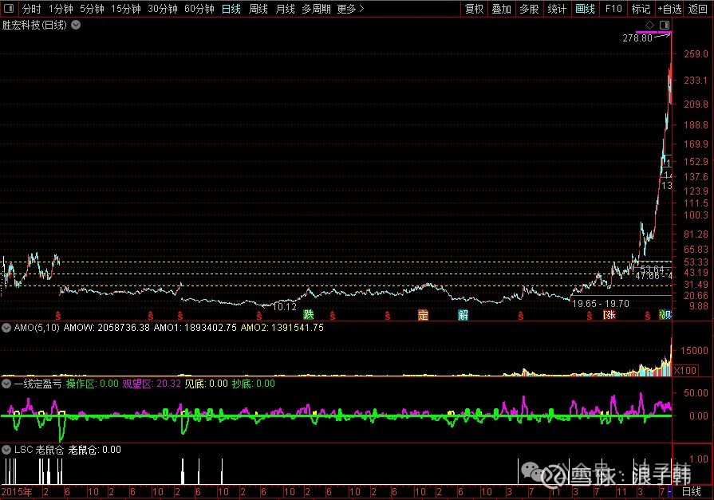Open the 一线定盈亏 indicator dropdown
The width and height of the screenshot is (714, 500).
(6, 384)
